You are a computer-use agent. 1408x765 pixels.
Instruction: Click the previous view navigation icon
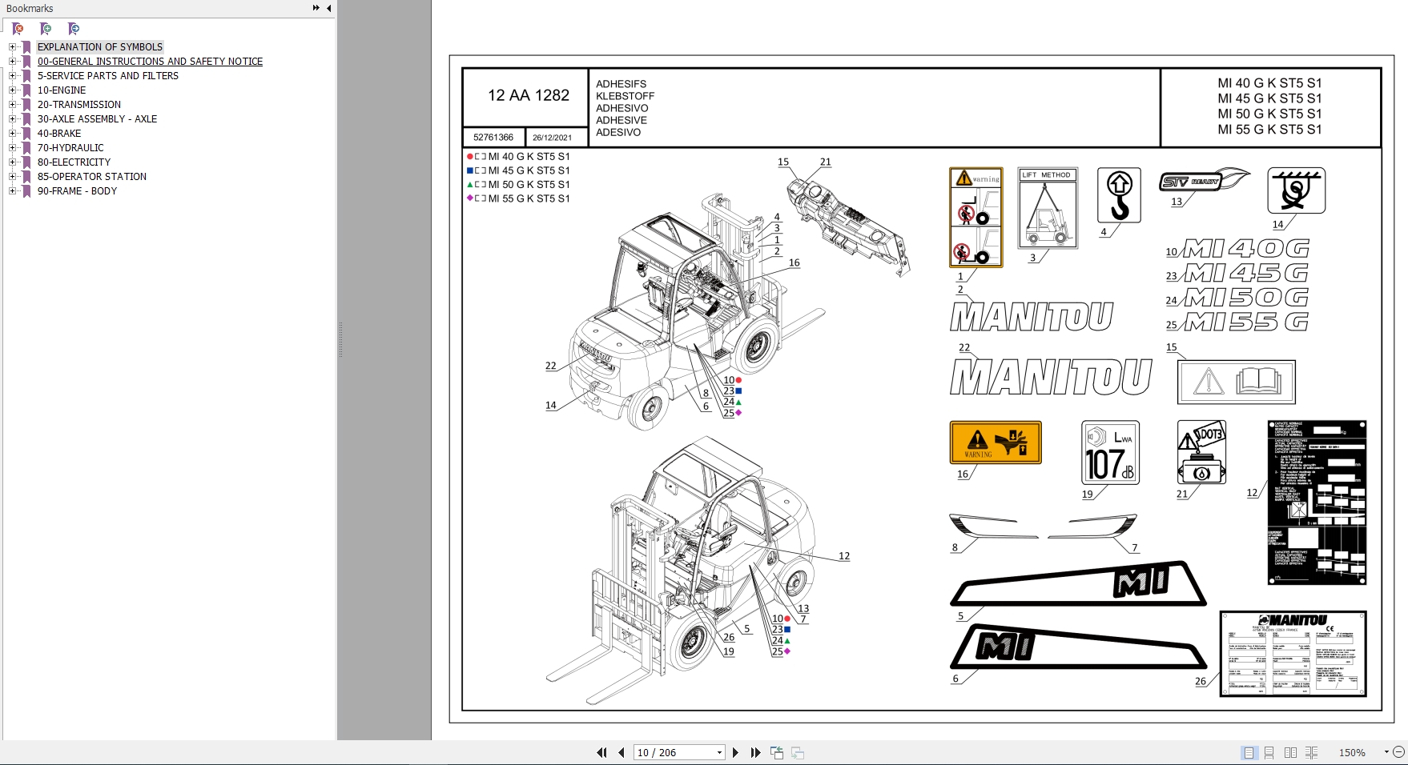click(x=777, y=752)
